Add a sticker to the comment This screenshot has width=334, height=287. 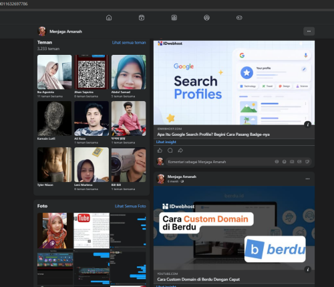click(x=307, y=162)
